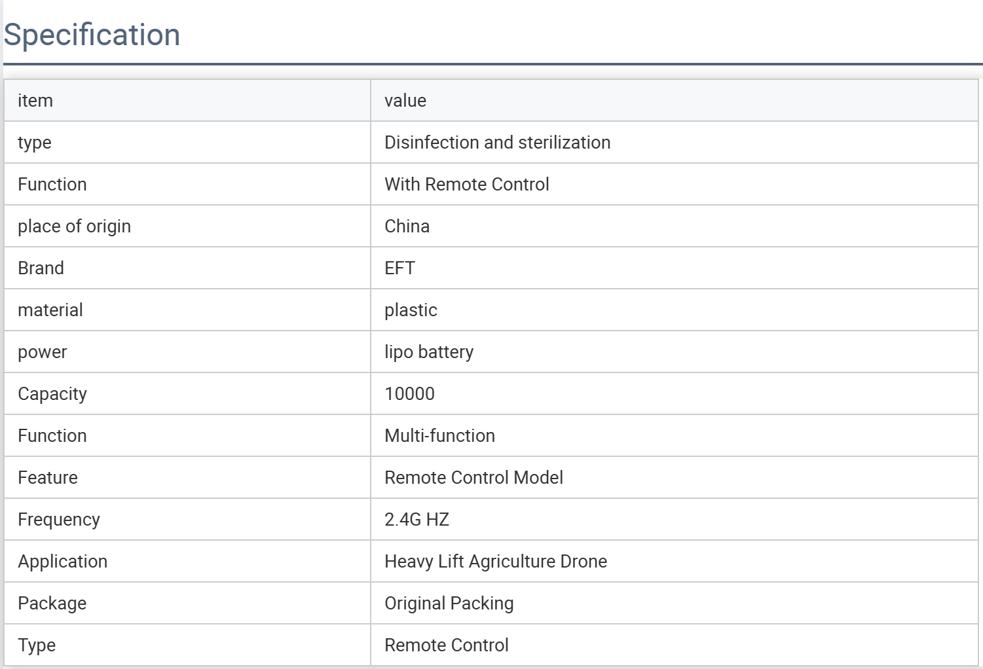Select the EFT brand value

pyautogui.click(x=399, y=268)
